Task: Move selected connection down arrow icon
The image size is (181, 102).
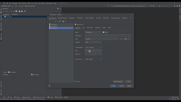Action: tap(57, 22)
